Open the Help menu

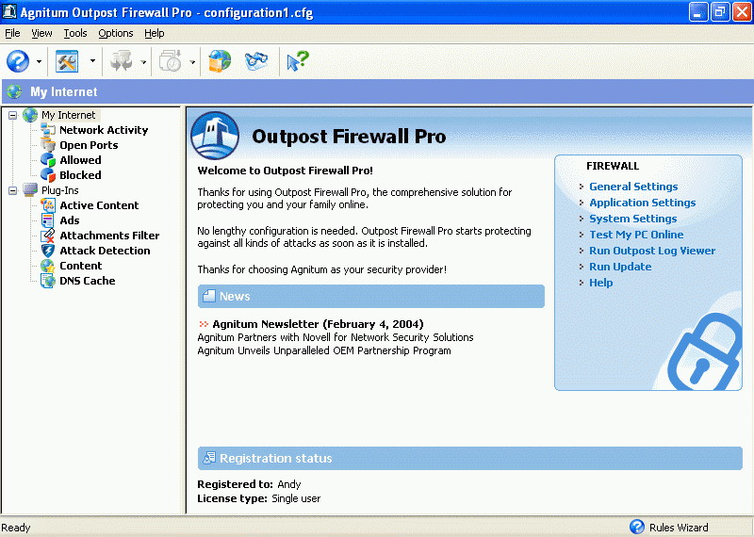(155, 33)
